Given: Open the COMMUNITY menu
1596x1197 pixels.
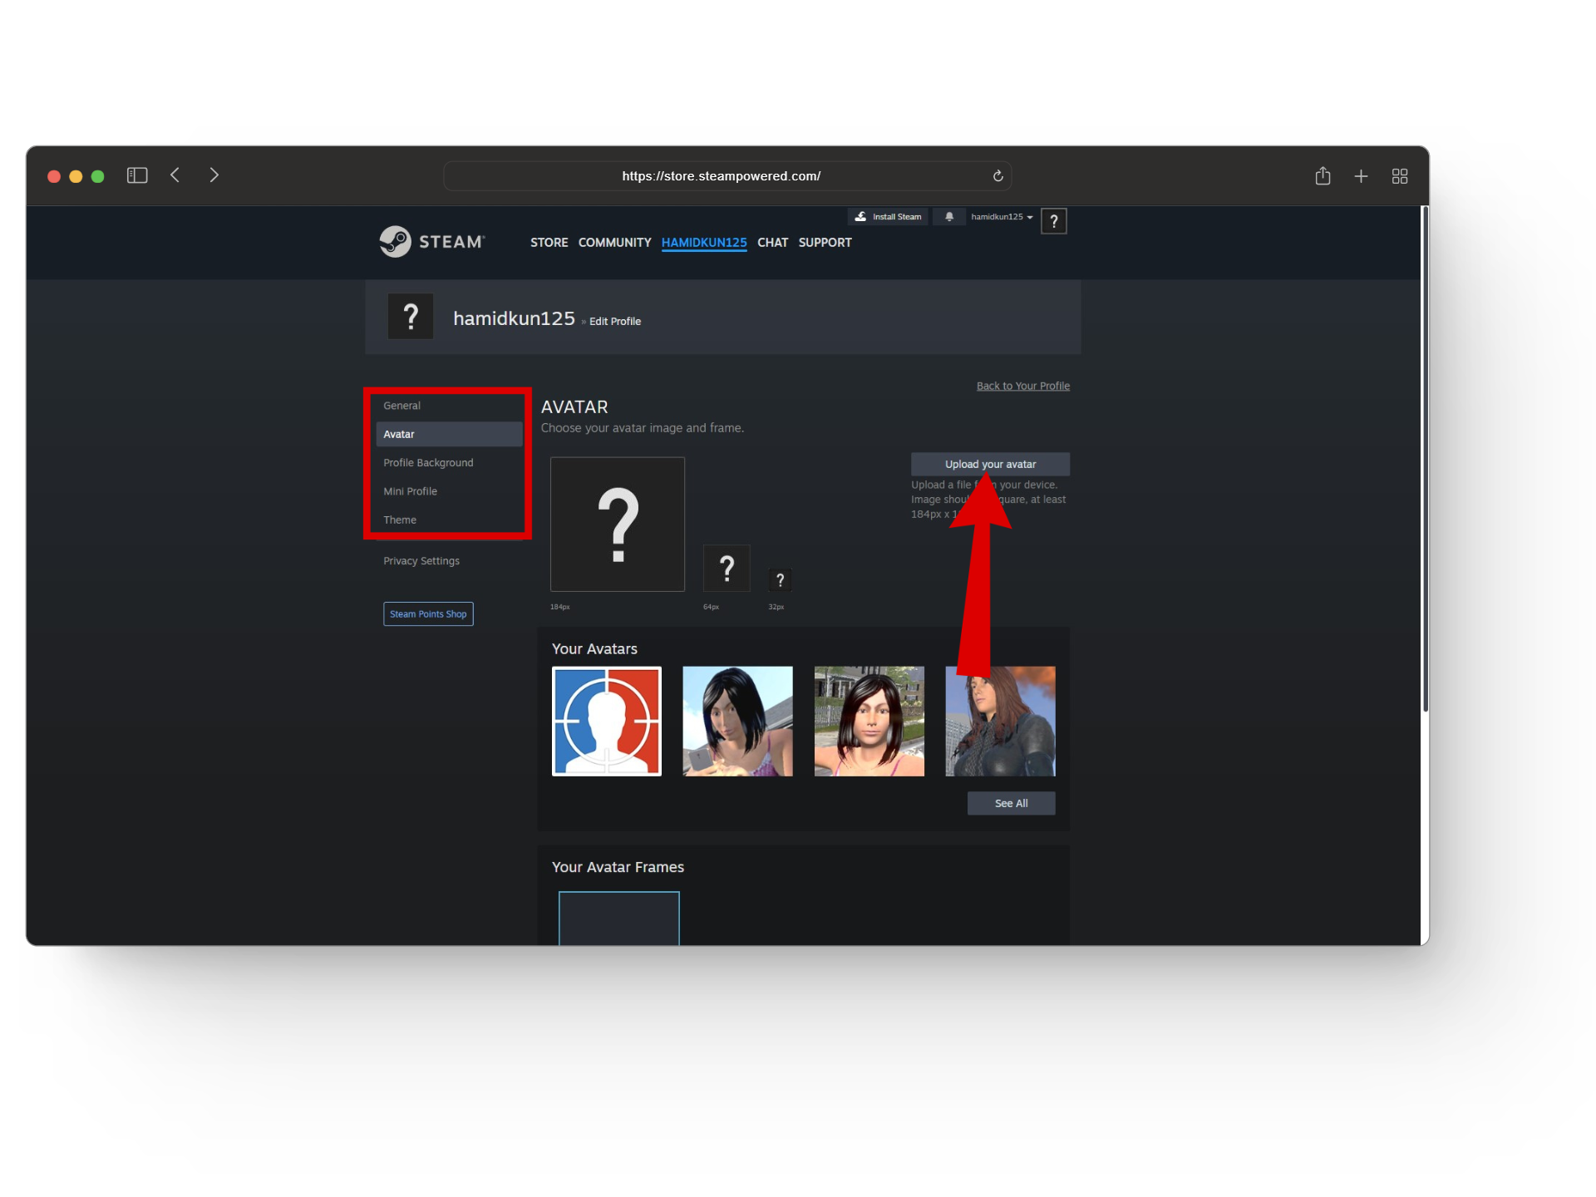Looking at the screenshot, I should click(614, 243).
